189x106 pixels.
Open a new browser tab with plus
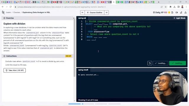point(159,2)
